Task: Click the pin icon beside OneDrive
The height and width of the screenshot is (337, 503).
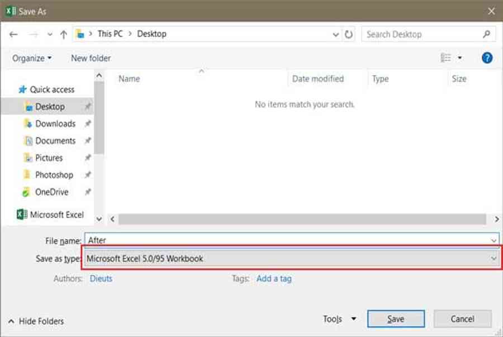Action: (x=88, y=192)
